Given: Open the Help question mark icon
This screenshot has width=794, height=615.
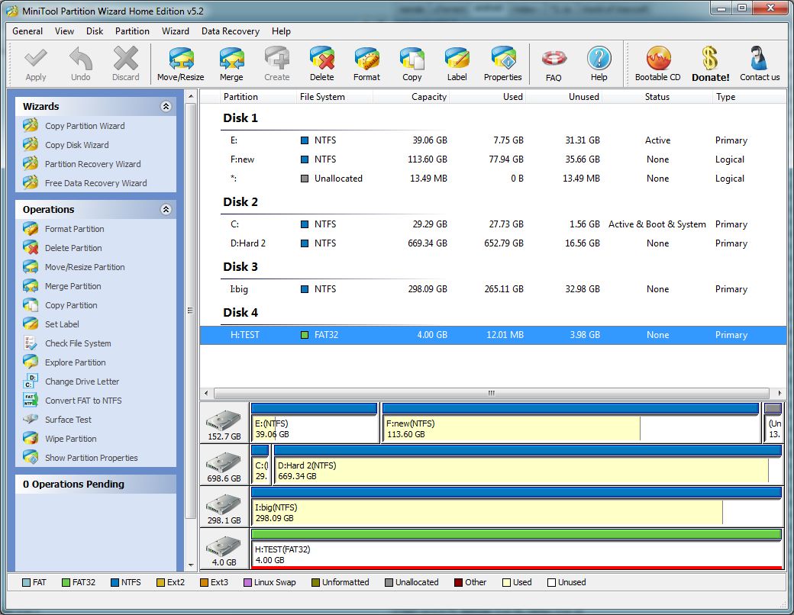Looking at the screenshot, I should 599,64.
